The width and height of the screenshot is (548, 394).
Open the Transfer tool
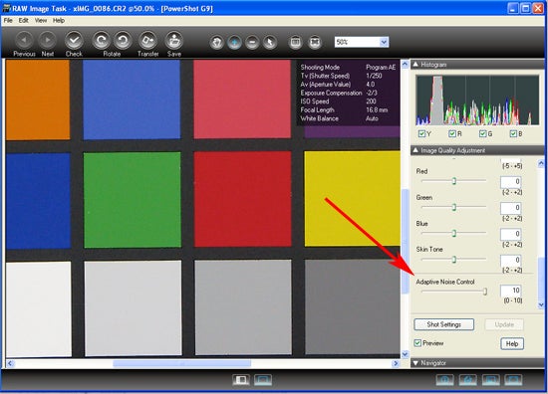pos(148,41)
